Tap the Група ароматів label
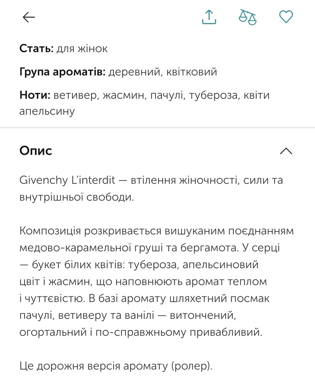 62,72
